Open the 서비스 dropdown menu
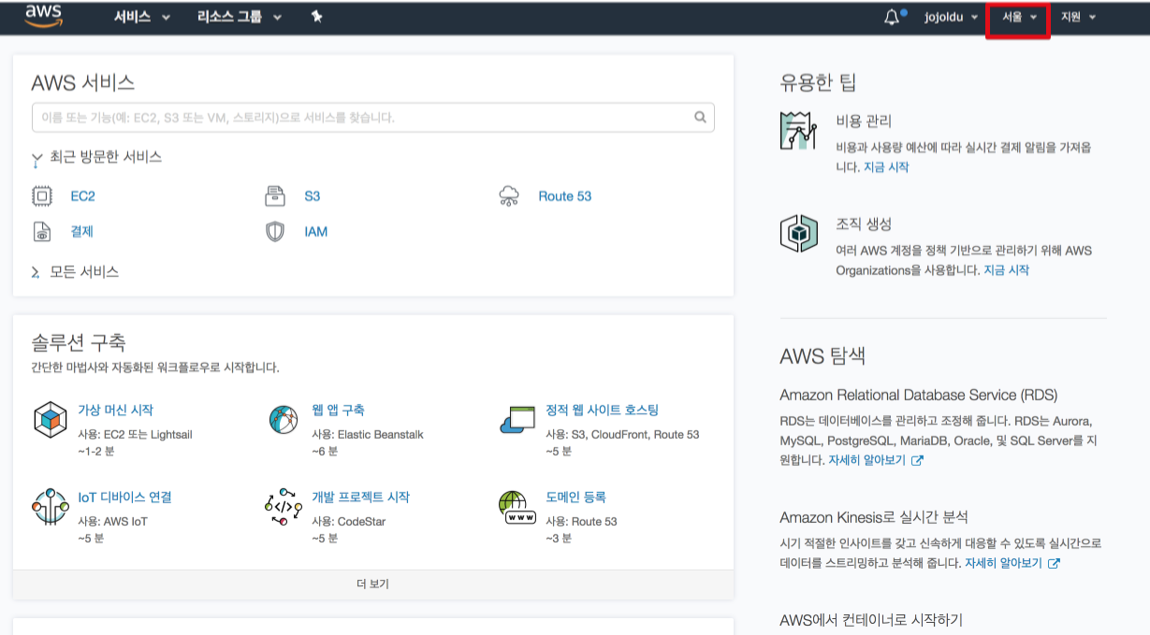The height and width of the screenshot is (635, 1150). point(142,17)
